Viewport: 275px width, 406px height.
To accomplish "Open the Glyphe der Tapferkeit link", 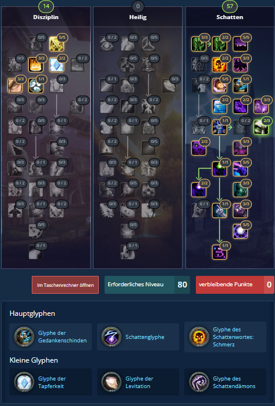I will point(52,382).
